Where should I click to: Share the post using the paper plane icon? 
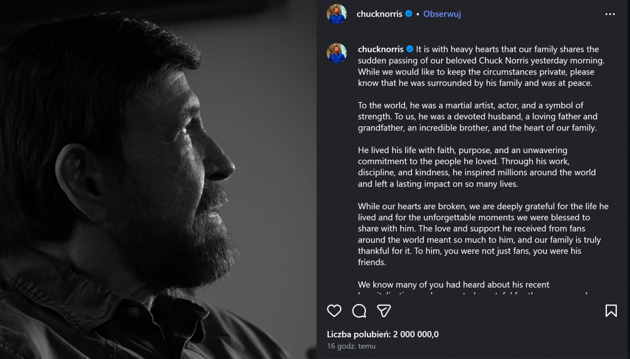pos(384,311)
